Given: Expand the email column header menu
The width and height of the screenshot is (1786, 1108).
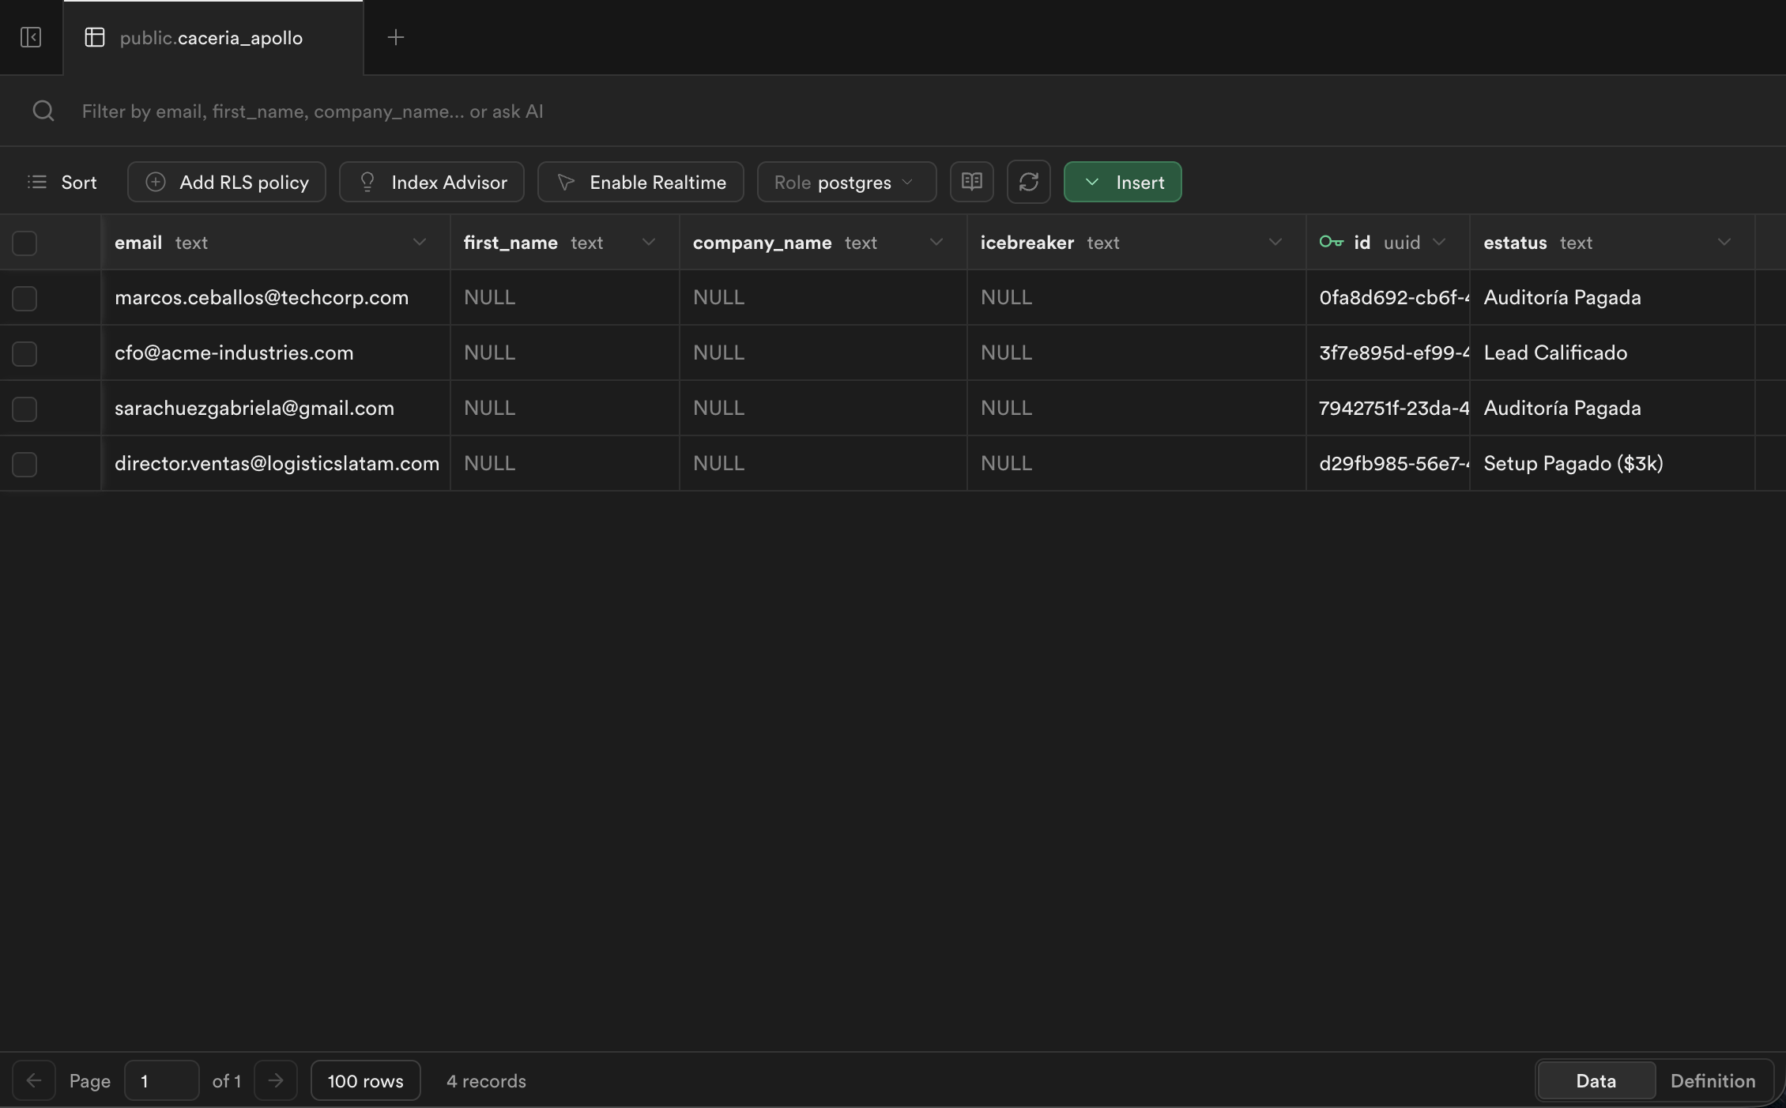Looking at the screenshot, I should pyautogui.click(x=420, y=243).
